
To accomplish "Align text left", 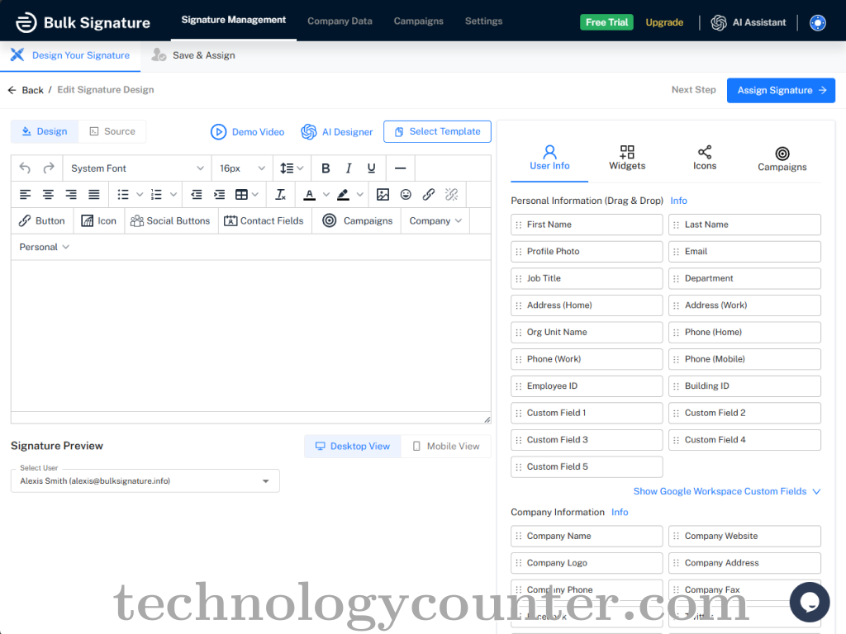I will pyautogui.click(x=26, y=195).
